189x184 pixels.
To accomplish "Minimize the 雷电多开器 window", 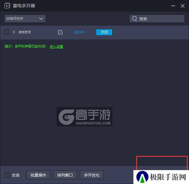I will point(173,6).
